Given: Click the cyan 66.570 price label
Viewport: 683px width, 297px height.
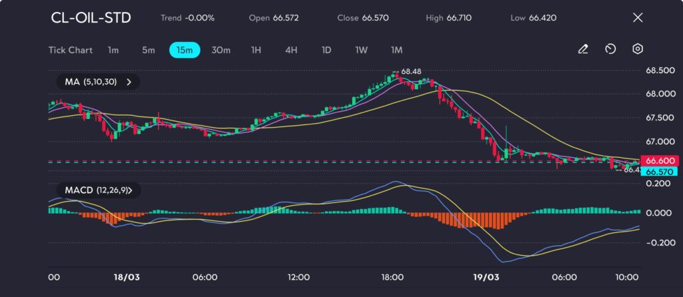Looking at the screenshot, I should (x=659, y=171).
